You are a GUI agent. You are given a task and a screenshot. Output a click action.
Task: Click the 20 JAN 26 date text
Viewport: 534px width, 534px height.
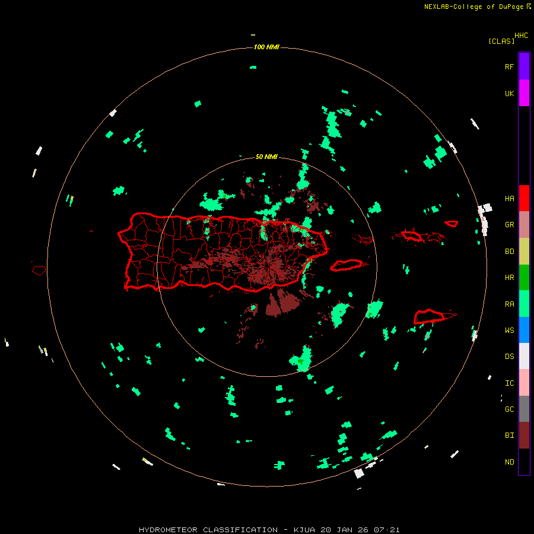pyautogui.click(x=345, y=530)
